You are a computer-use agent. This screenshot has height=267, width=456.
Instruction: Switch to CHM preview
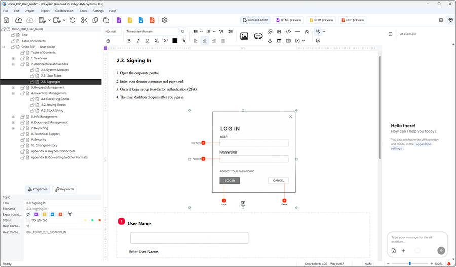pyautogui.click(x=321, y=20)
